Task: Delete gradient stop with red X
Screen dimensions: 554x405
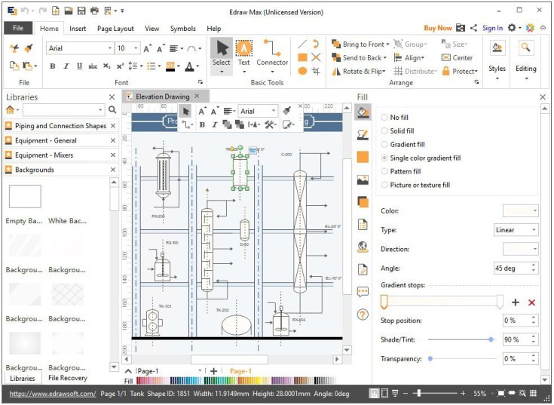Action: coord(532,302)
